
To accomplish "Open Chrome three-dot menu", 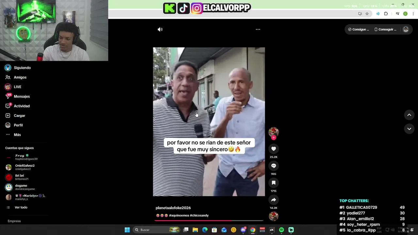I will [x=413, y=14].
